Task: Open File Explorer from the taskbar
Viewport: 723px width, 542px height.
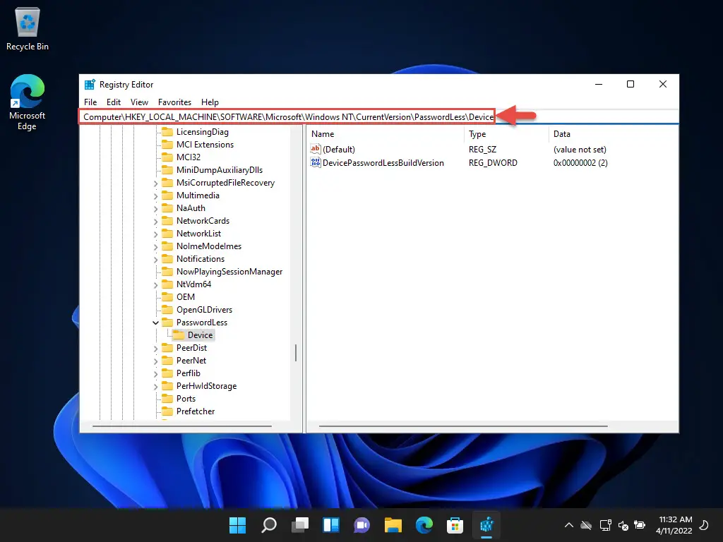Action: (x=393, y=525)
